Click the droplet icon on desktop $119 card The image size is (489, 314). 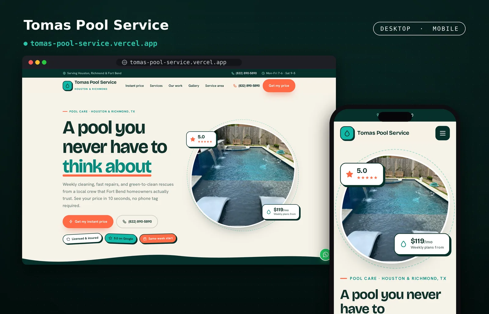click(x=269, y=212)
